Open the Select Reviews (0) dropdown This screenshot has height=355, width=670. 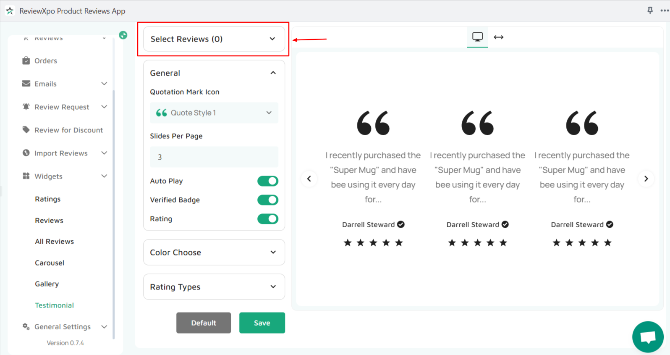click(214, 39)
